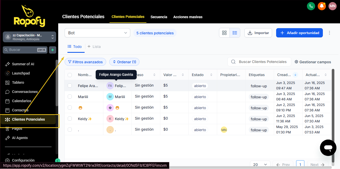340x169 pixels.
Task: Click the Buscar Clientes Potenciales field
Action: [259, 62]
